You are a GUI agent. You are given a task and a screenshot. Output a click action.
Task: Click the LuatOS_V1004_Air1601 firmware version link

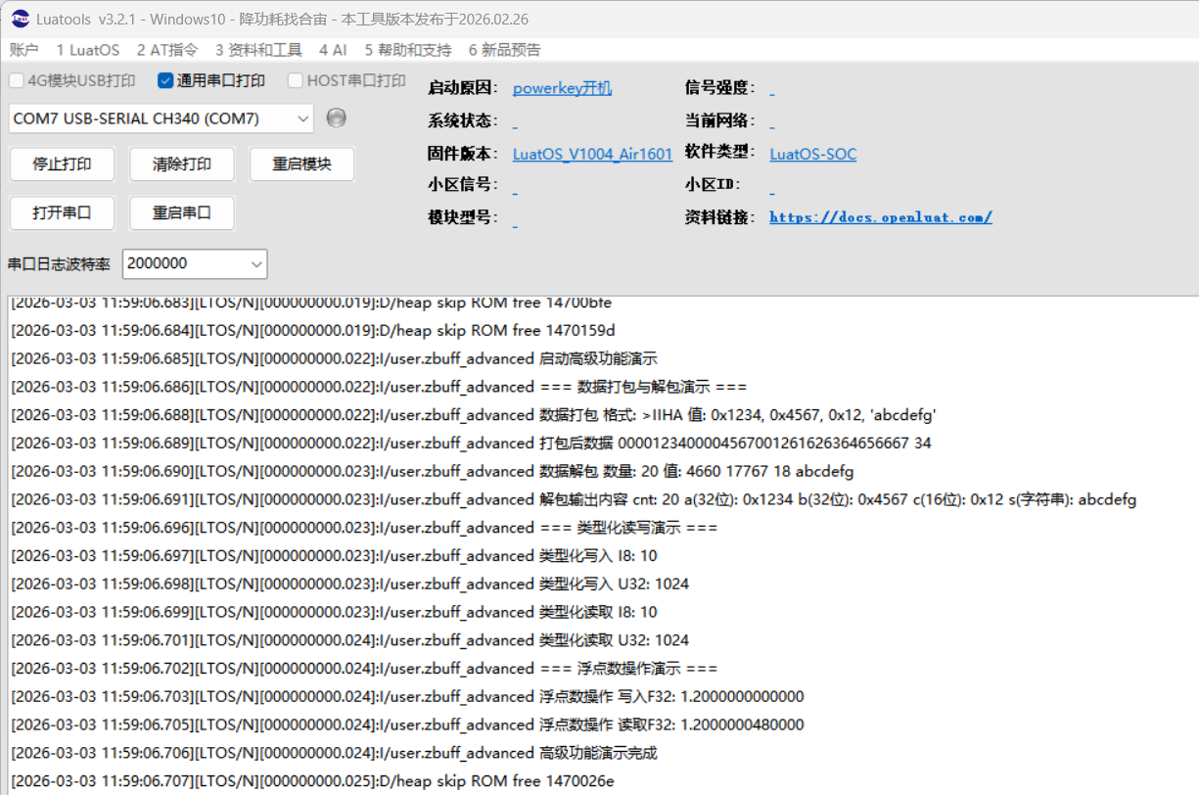point(592,154)
